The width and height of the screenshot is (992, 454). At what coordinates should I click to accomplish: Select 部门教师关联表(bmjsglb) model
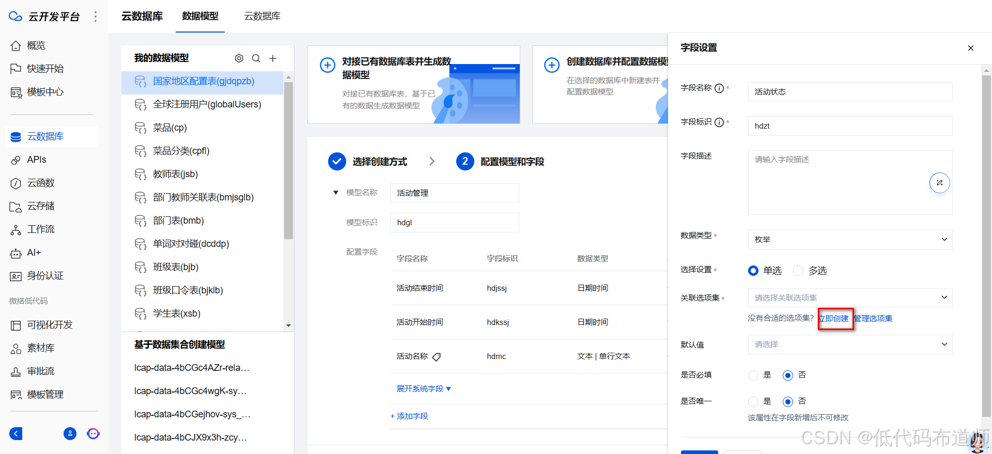pyautogui.click(x=202, y=198)
